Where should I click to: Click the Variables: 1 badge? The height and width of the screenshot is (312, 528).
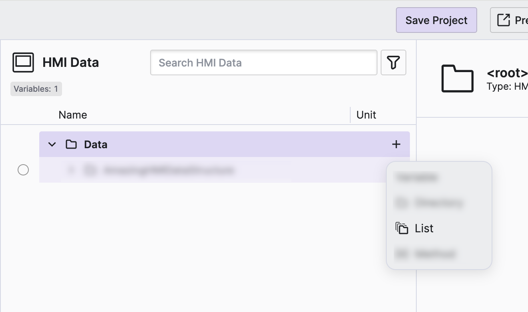point(36,89)
